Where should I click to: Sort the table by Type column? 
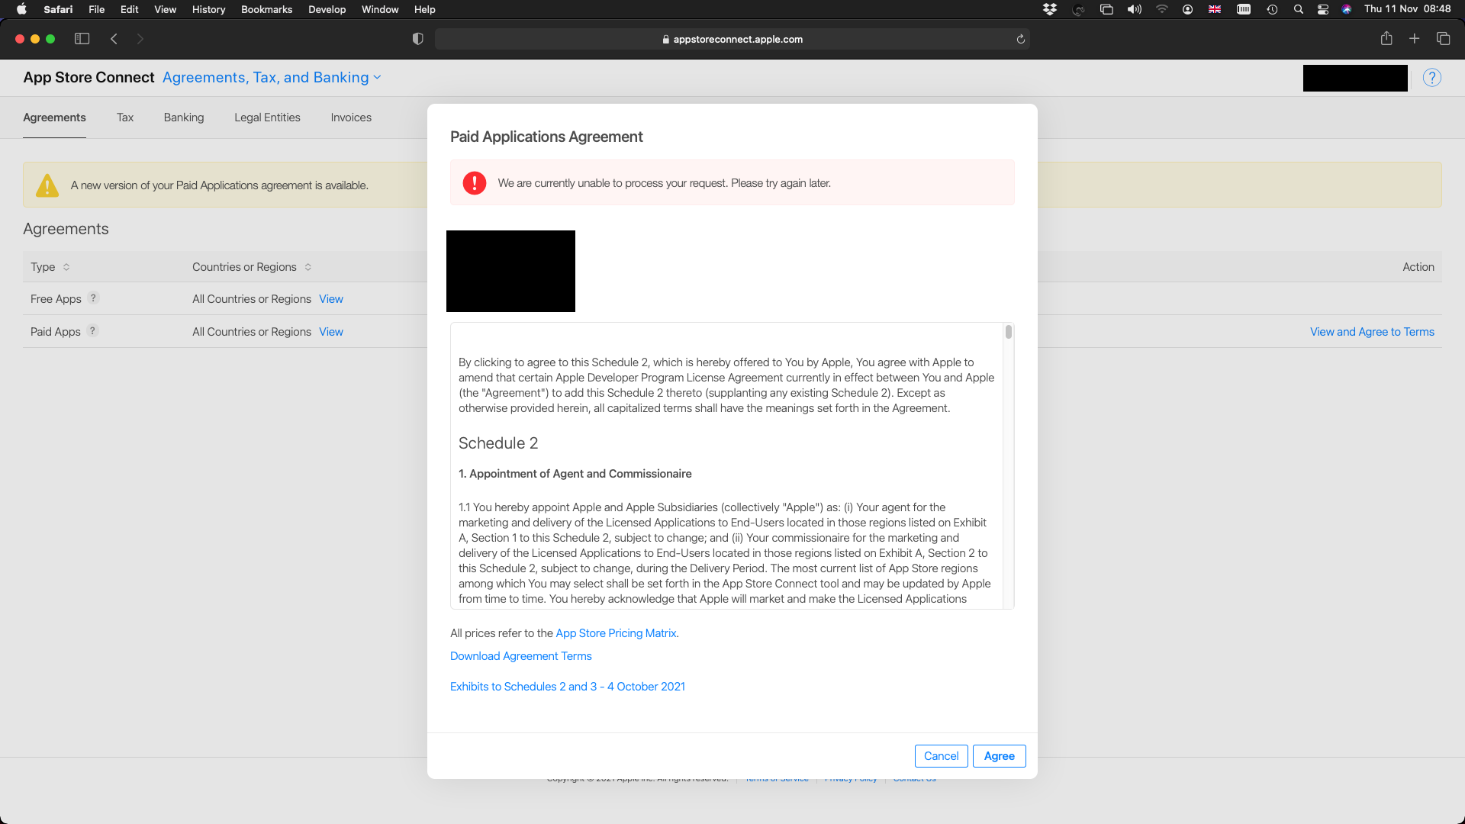point(50,267)
